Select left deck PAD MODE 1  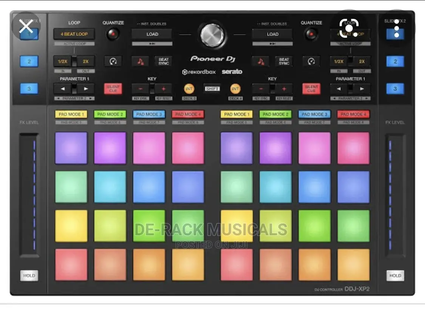coord(71,114)
